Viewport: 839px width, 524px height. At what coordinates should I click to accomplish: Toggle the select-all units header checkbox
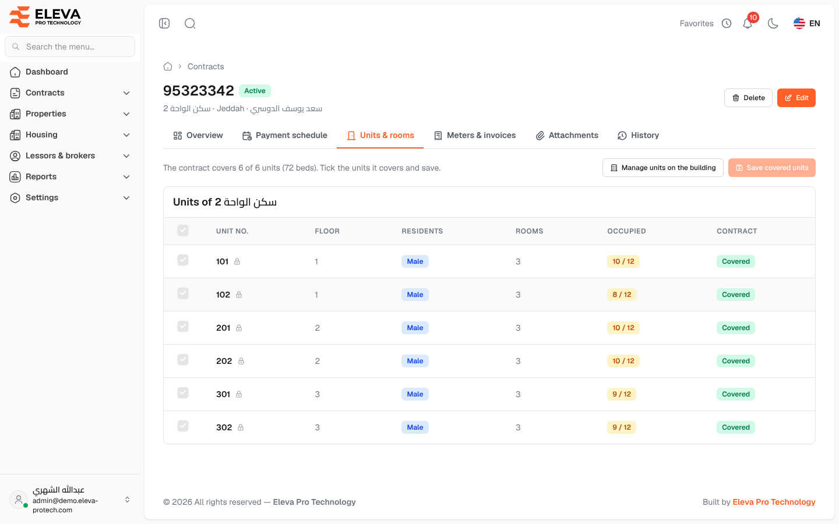183,231
